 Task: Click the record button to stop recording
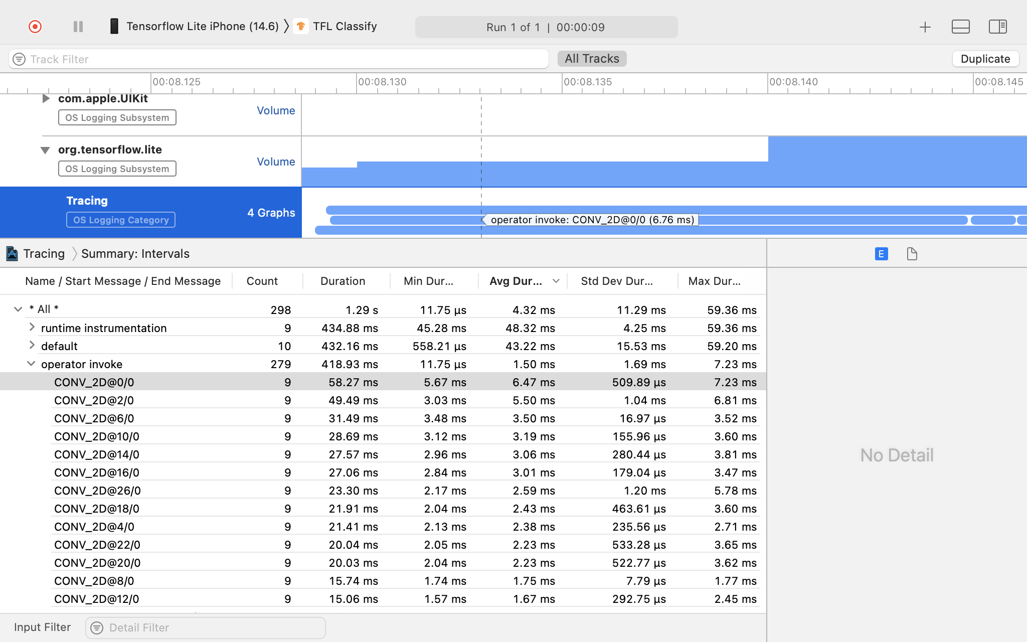click(x=34, y=27)
